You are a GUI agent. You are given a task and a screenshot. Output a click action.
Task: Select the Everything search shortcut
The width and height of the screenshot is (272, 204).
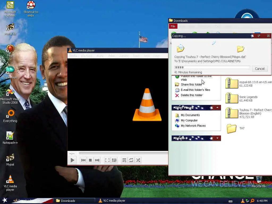click(x=10, y=116)
